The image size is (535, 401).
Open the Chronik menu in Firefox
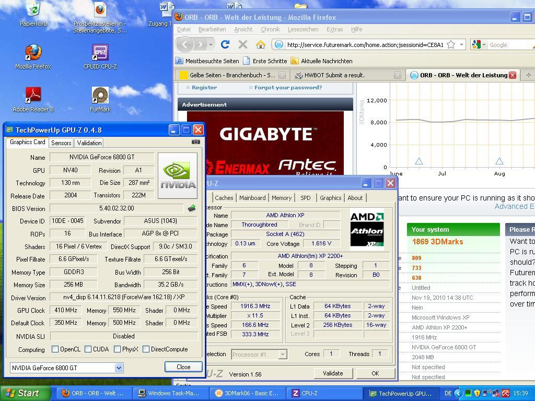tap(270, 29)
